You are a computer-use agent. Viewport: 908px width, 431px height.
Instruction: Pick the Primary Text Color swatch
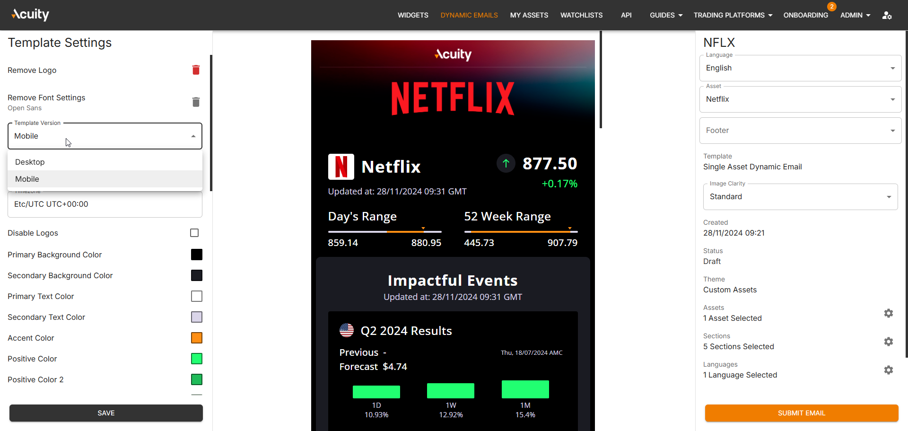pos(197,296)
